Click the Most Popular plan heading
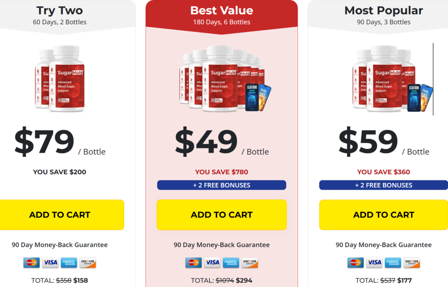Screen dimensions: 448x287 (x=384, y=10)
